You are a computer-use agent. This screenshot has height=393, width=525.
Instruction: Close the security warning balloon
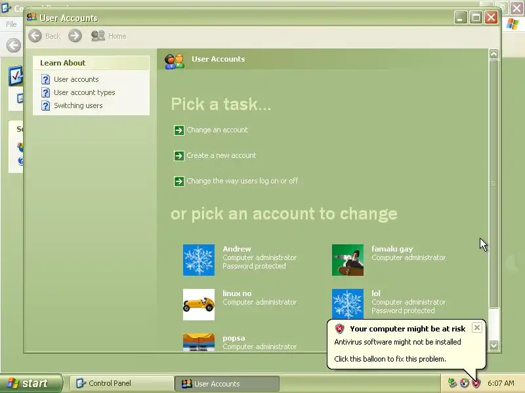click(477, 327)
